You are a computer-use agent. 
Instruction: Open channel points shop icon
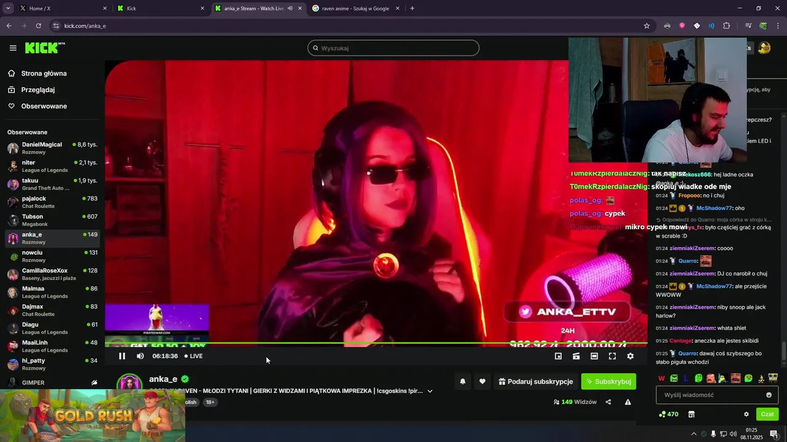(x=691, y=414)
